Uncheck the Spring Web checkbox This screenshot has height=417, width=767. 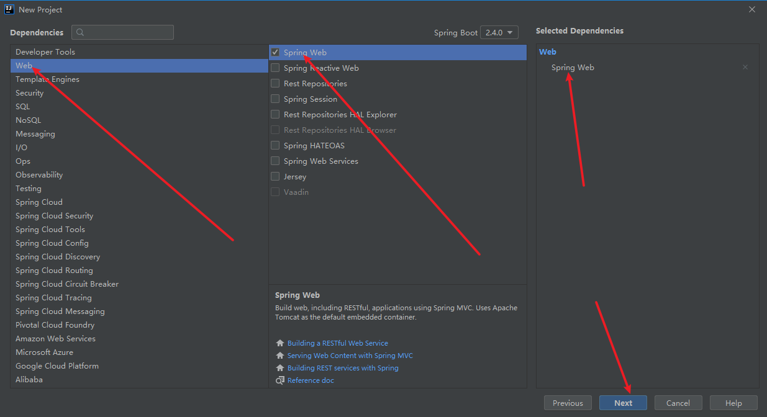click(275, 53)
